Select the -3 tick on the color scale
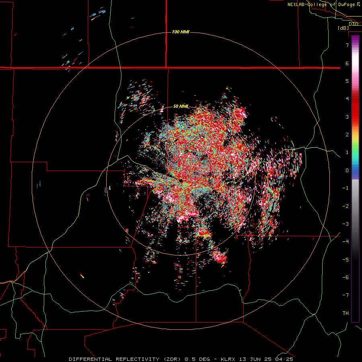The width and height of the screenshot is (362, 362). pos(346,224)
